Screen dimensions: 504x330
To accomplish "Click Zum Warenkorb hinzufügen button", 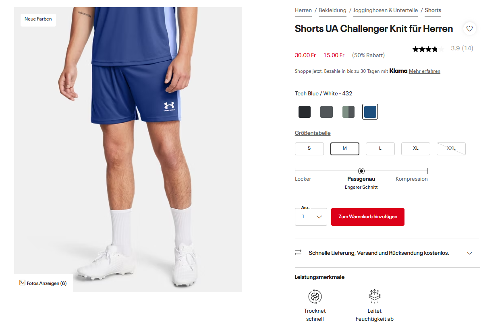I will [x=368, y=217].
